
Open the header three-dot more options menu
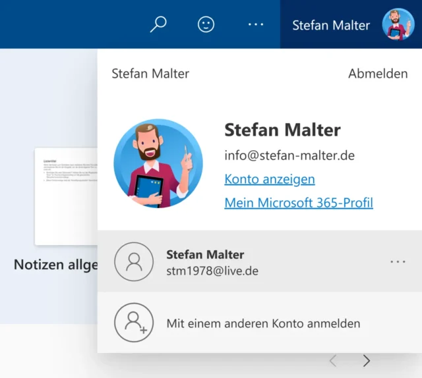pyautogui.click(x=256, y=24)
